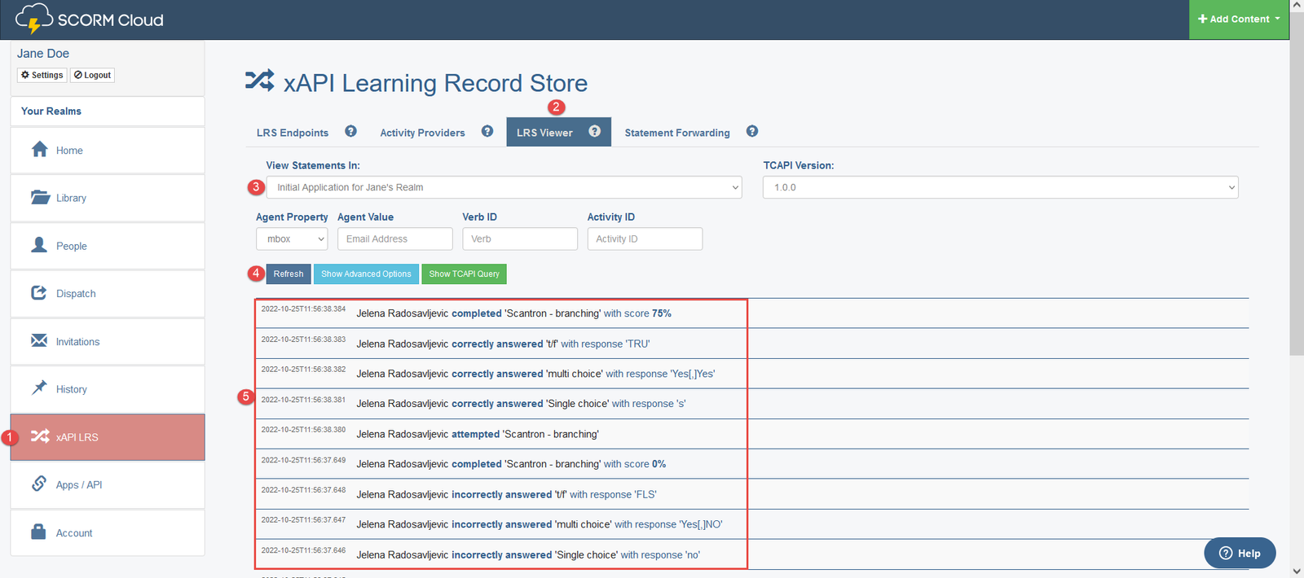Click Show Advanced Options button
1304x578 pixels.
pyautogui.click(x=366, y=274)
